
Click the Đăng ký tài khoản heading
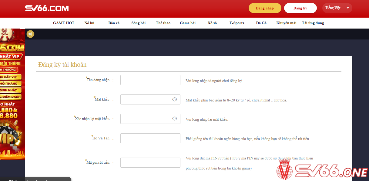(62, 65)
